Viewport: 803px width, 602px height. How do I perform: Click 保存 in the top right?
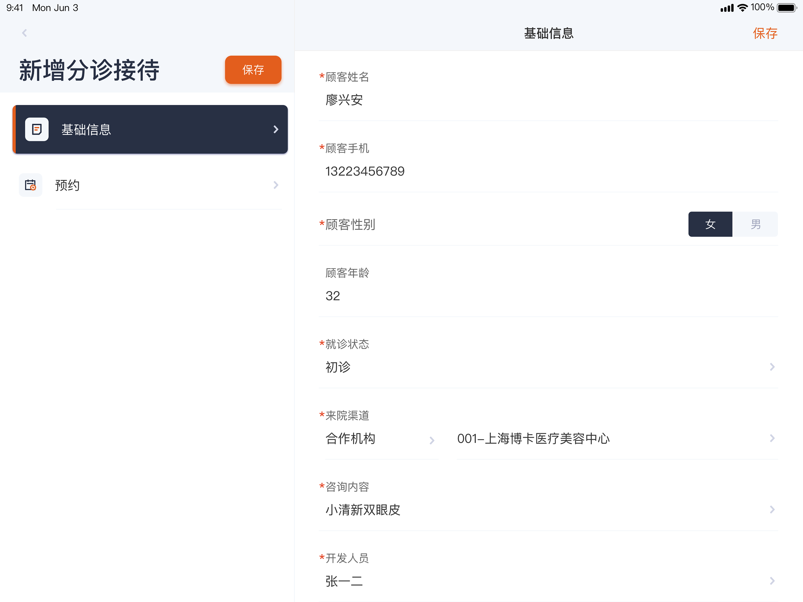pos(765,34)
